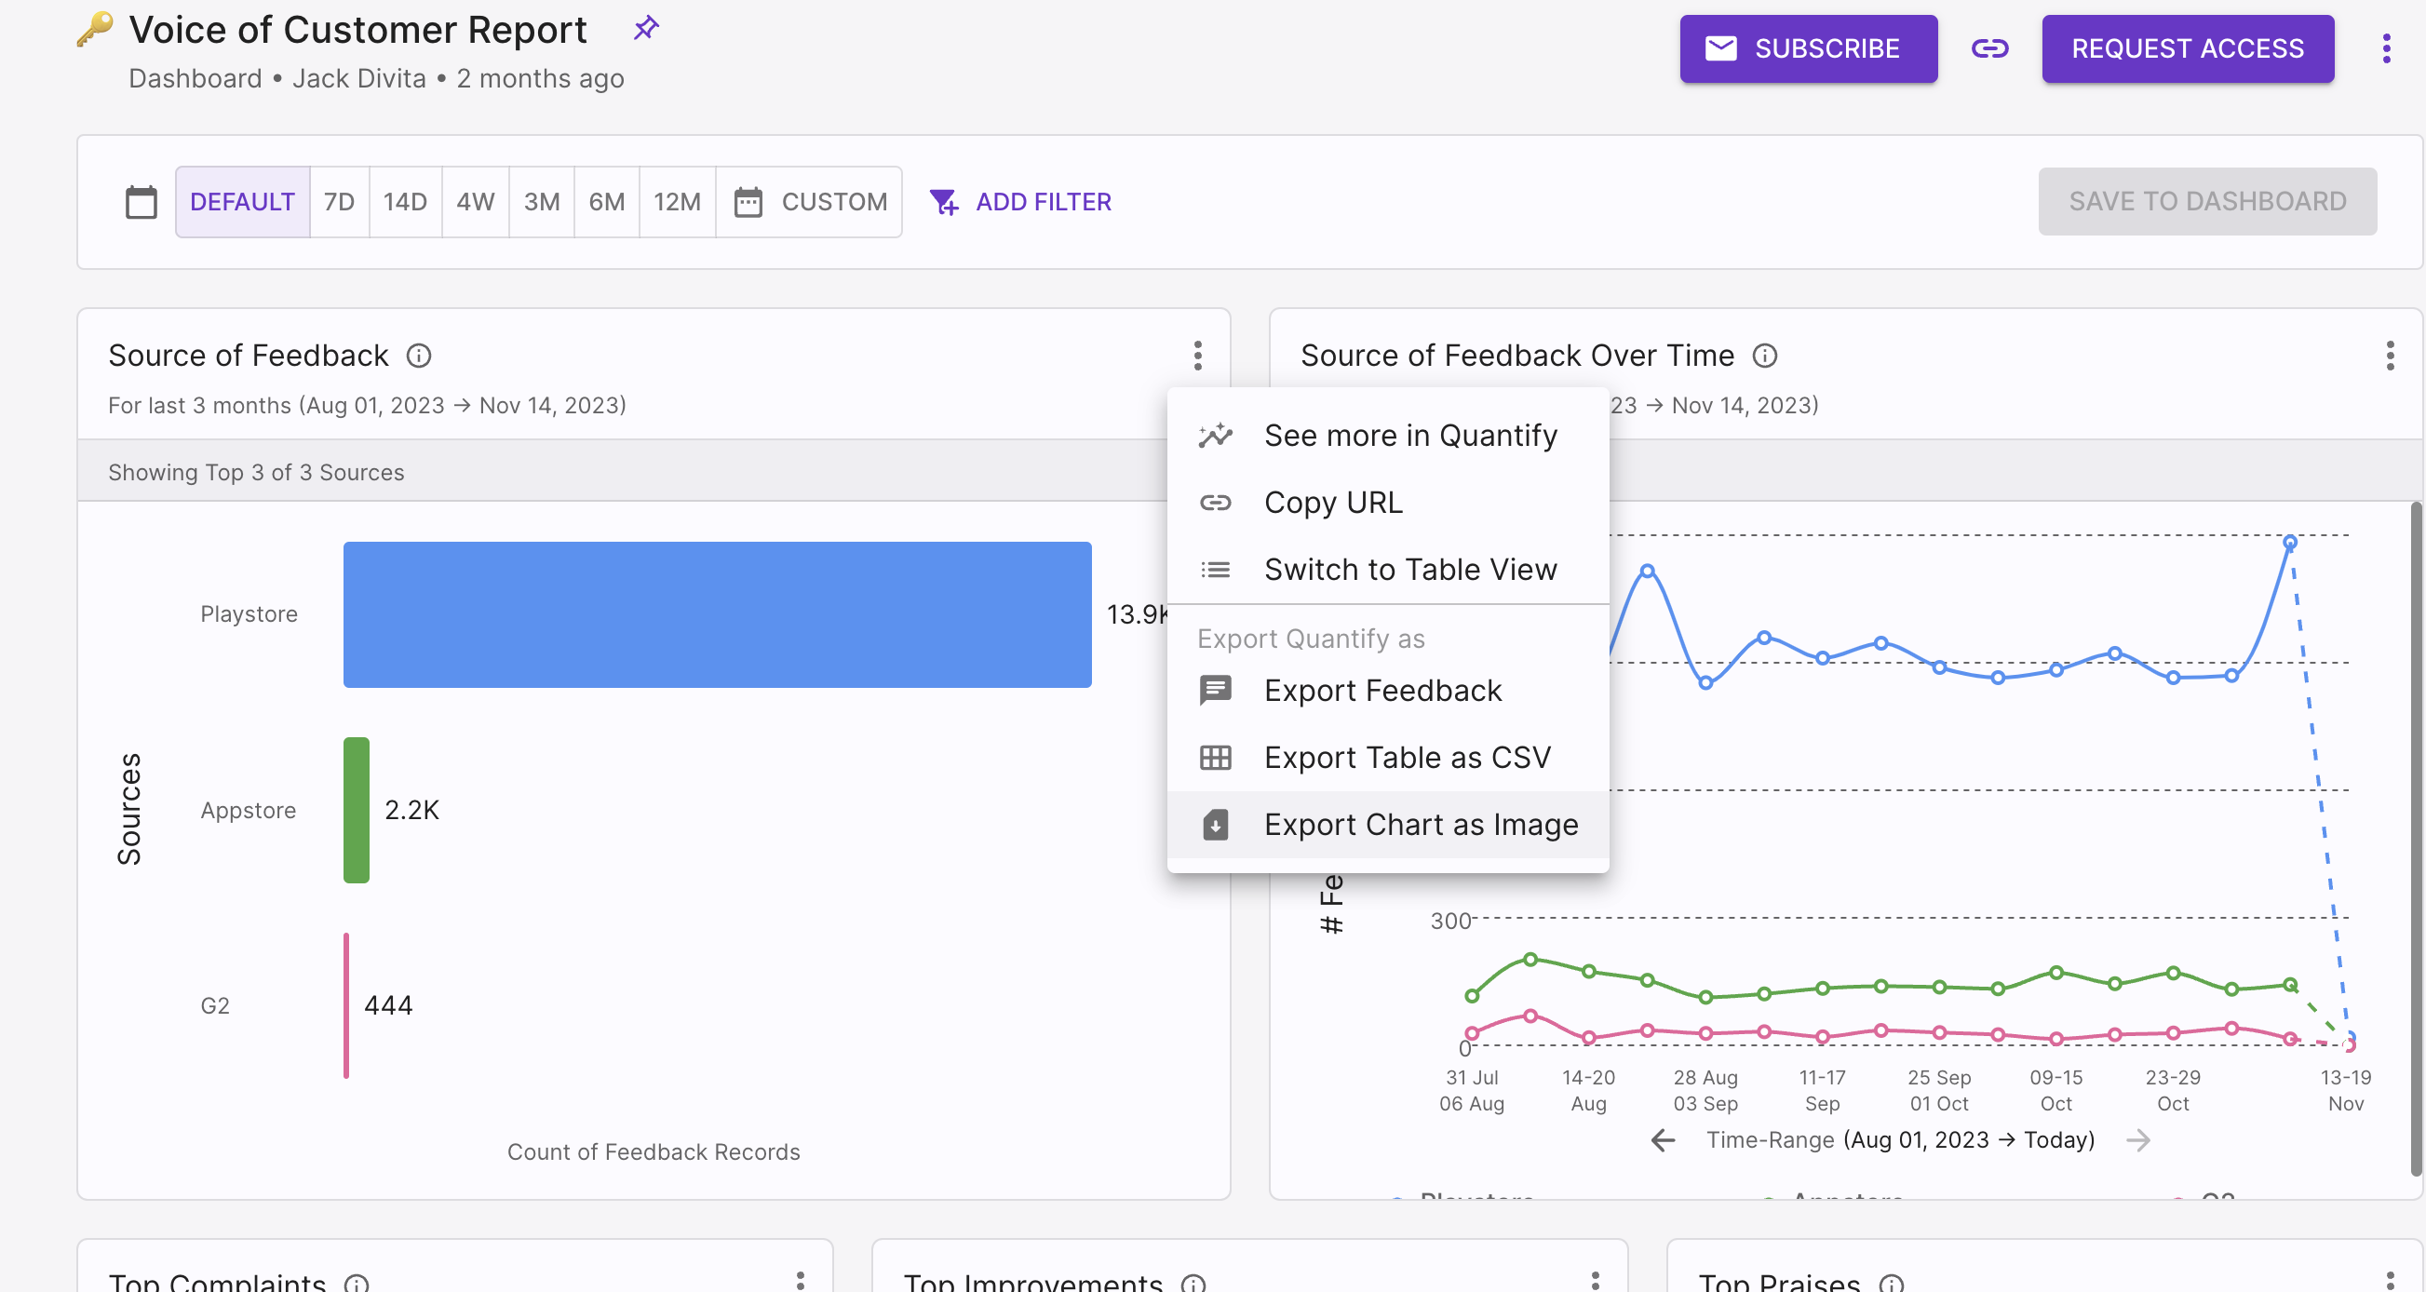Viewport: 2426px width, 1292px height.
Task: Click the blue Playstore bar
Action: (x=717, y=615)
